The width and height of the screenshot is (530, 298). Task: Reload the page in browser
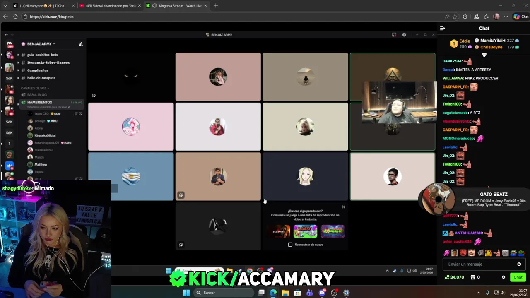15,17
